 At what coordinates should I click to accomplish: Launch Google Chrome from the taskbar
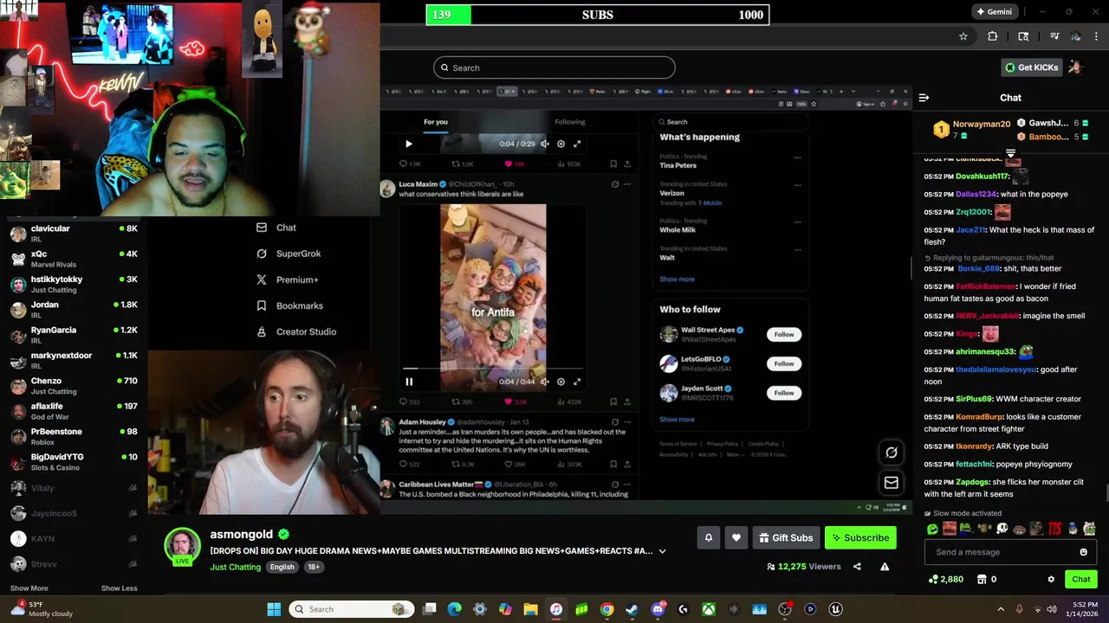point(607,609)
